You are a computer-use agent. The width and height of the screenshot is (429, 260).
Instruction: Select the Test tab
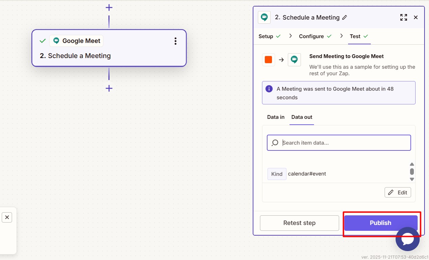pyautogui.click(x=355, y=36)
